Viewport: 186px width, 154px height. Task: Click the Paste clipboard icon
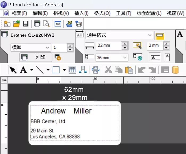tap(129, 70)
